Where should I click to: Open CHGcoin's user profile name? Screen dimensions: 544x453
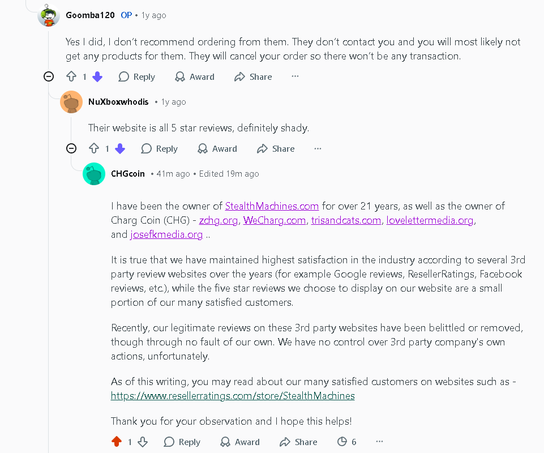pyautogui.click(x=128, y=174)
